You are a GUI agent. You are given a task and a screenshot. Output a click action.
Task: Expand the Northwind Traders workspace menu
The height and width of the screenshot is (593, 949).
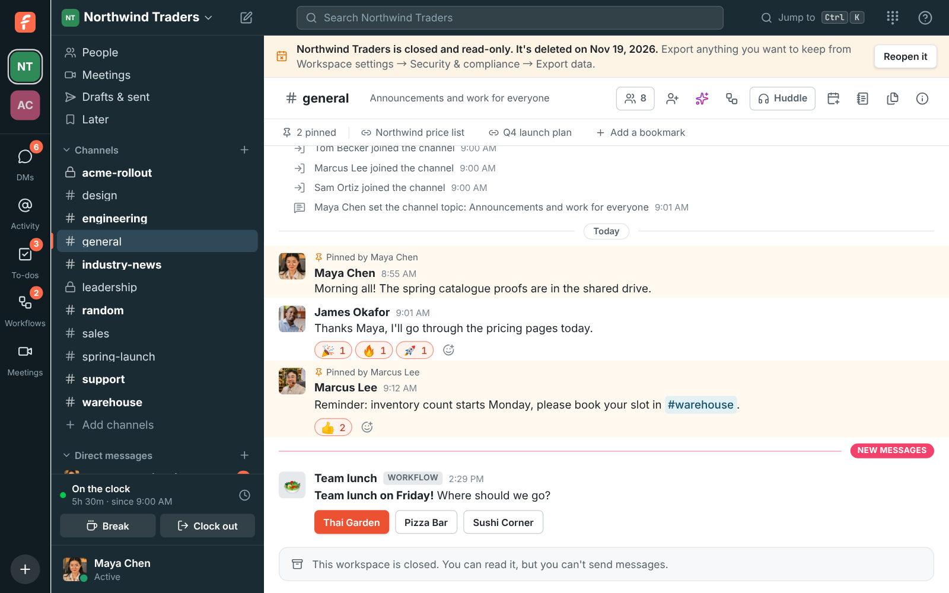pyautogui.click(x=137, y=17)
